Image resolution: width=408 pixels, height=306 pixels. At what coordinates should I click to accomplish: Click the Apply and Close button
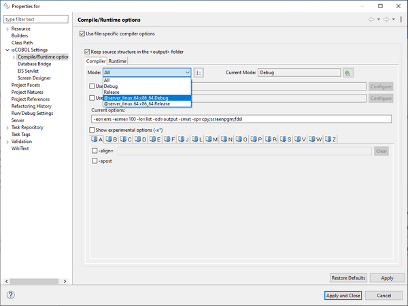point(343,295)
